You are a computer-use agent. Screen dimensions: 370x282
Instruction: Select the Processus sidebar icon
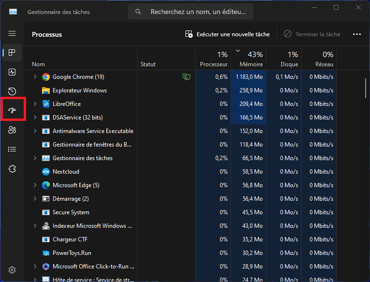12,52
